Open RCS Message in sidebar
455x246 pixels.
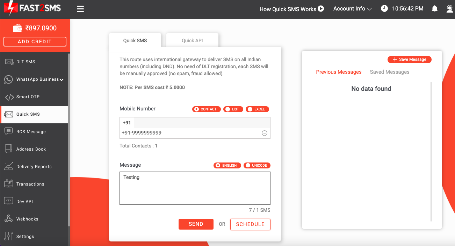tap(34, 132)
